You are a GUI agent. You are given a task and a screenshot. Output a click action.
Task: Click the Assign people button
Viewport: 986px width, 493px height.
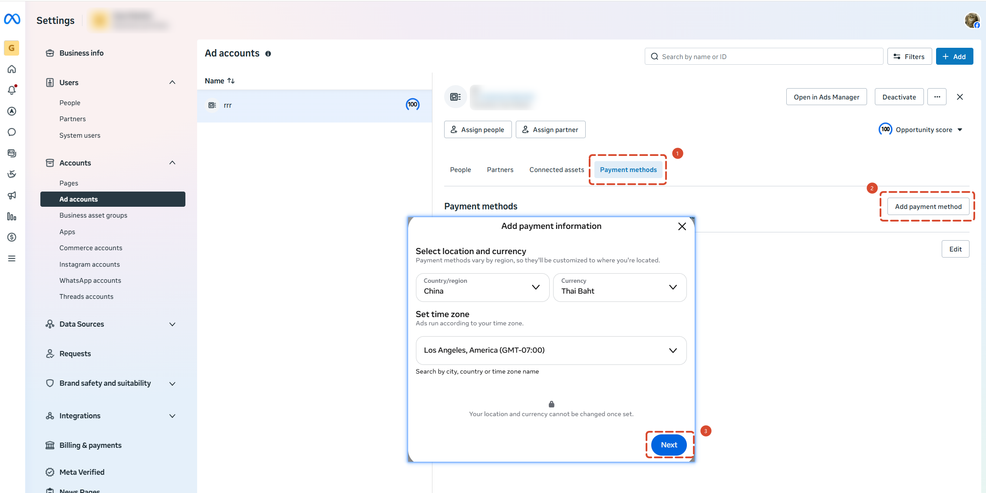point(478,129)
